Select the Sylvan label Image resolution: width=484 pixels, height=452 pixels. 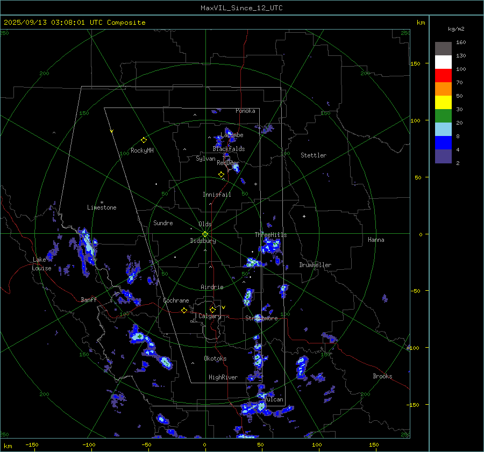[205, 159]
